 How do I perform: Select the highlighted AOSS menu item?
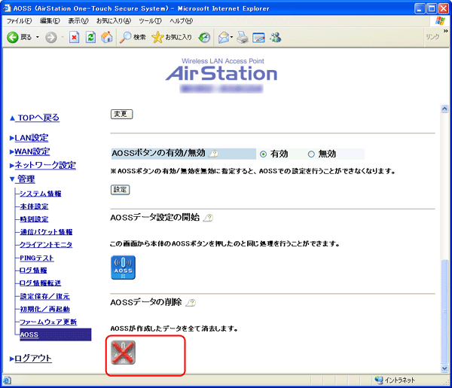tap(56, 335)
